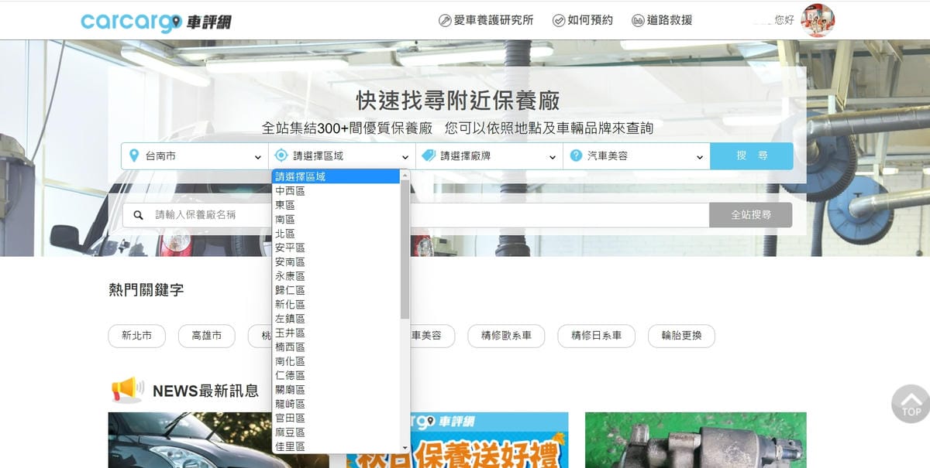Click the map pin icon beside 台南市
The image size is (930, 468).
coord(134,155)
